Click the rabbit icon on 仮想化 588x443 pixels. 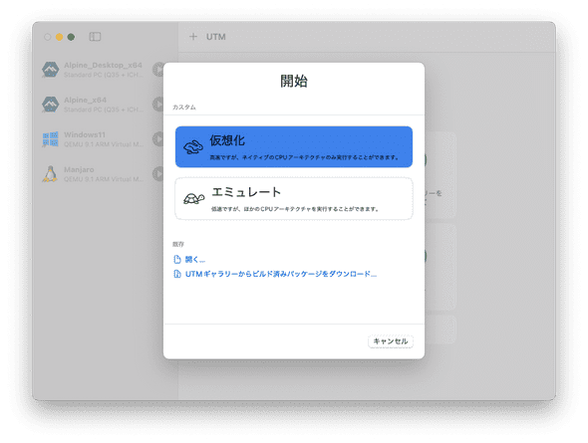pos(193,147)
